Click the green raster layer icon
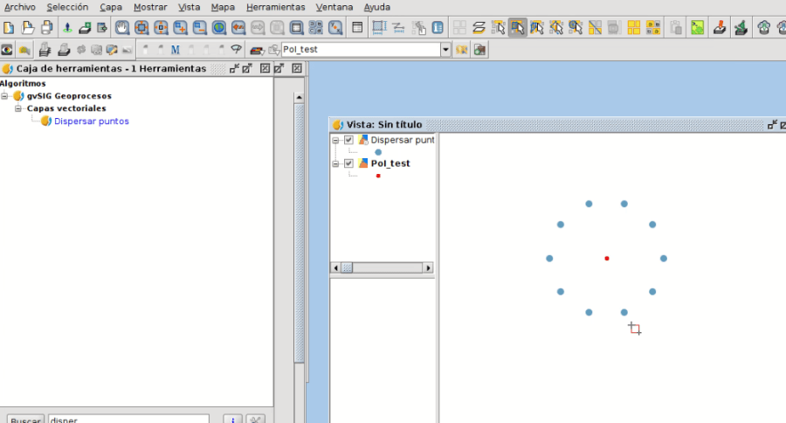 point(697,28)
